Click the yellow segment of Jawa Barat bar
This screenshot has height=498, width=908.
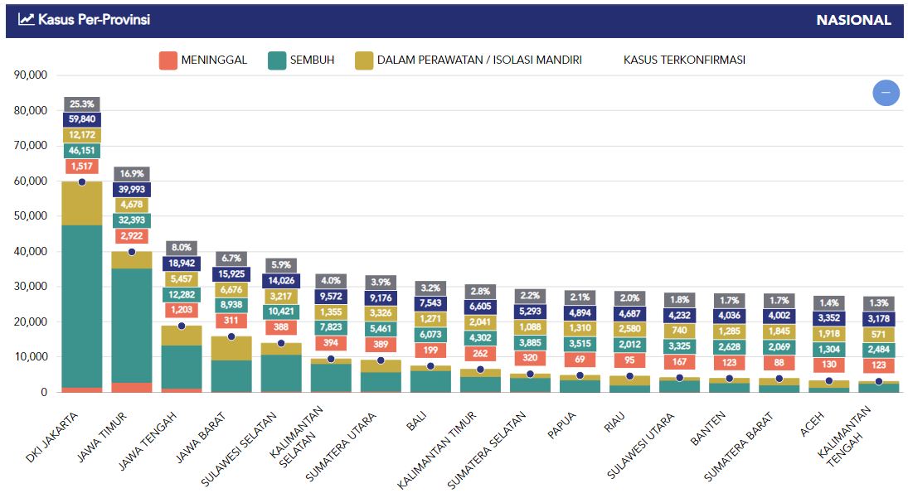(231, 348)
